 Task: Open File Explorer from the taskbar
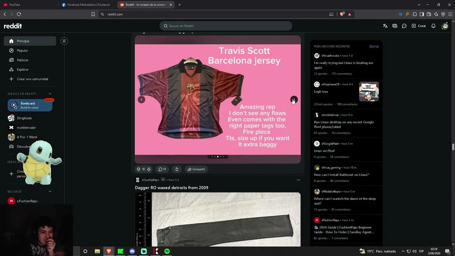97,251
